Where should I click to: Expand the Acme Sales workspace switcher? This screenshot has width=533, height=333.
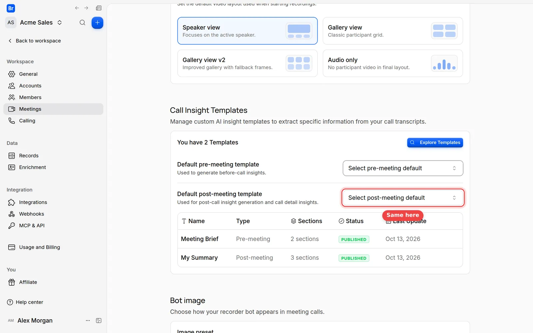pyautogui.click(x=60, y=23)
